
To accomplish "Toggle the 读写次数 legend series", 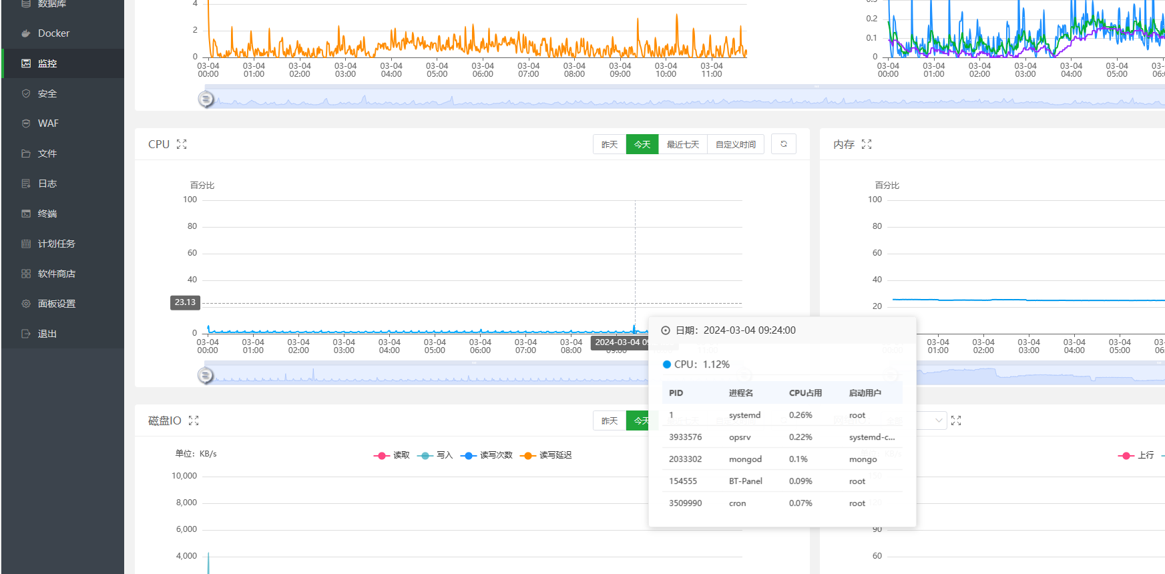I will 487,455.
